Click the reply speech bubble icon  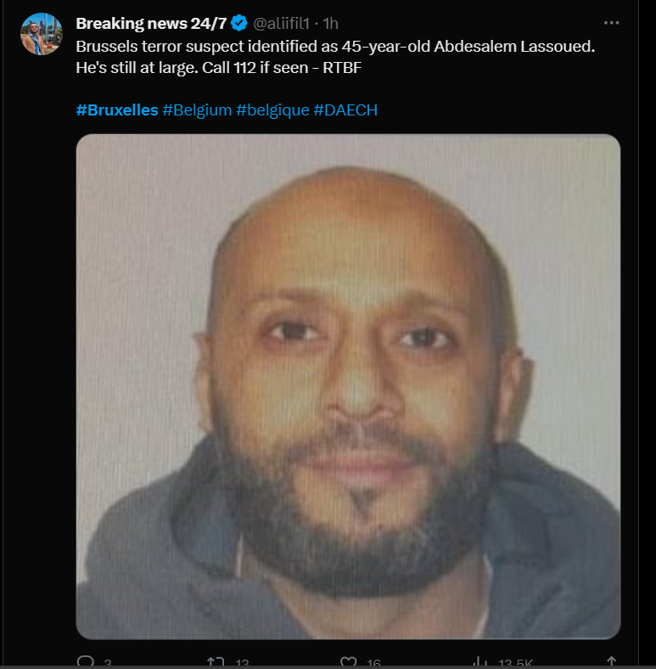(x=86, y=661)
